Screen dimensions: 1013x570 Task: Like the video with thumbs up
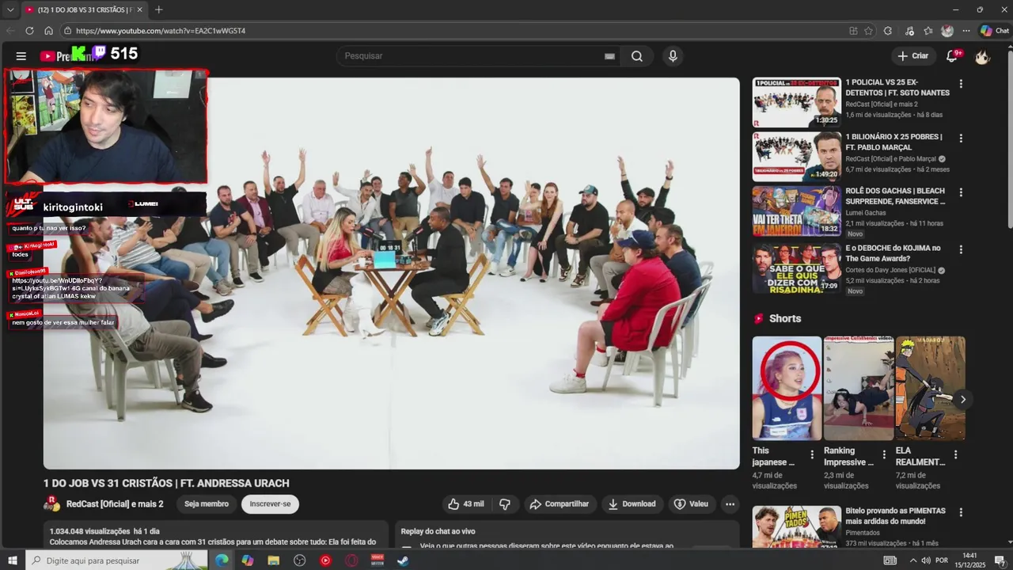tap(466, 504)
